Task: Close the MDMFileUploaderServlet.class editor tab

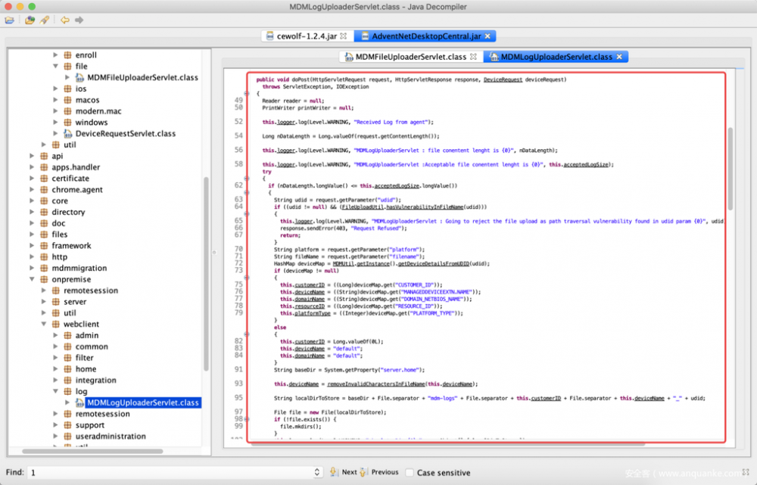Action: coord(473,57)
